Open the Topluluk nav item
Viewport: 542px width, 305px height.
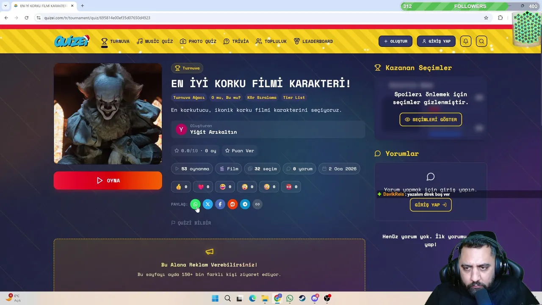(x=271, y=42)
